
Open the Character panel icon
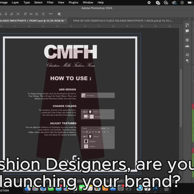point(187,55)
